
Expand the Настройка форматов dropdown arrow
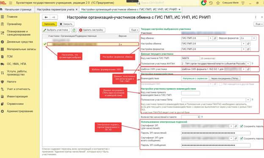coord(243,49)
